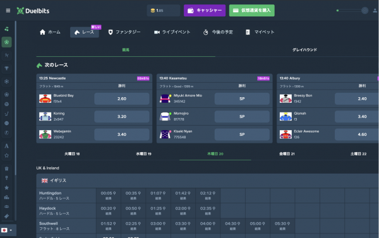Image resolution: width=379 pixels, height=238 pixels.
Task: Select the letter A icon in sidebar
Action: (6, 146)
